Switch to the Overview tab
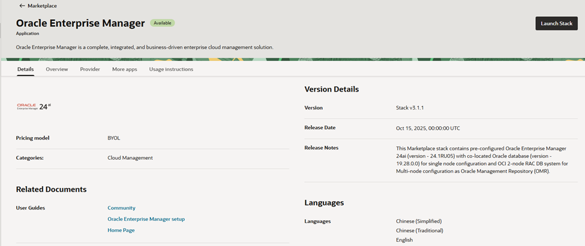This screenshot has height=246, width=585. tap(57, 69)
